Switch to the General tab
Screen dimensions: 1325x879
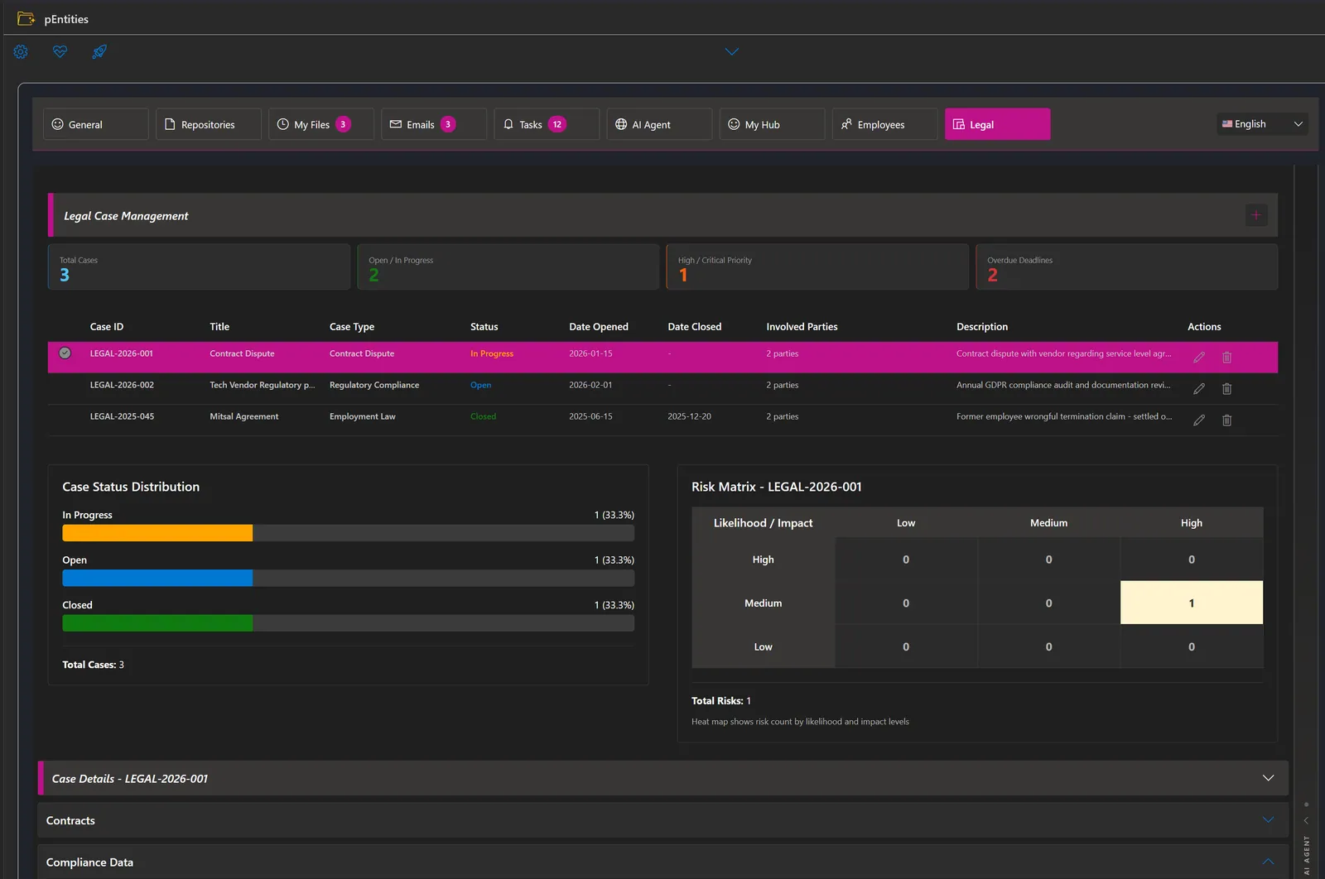pos(96,124)
